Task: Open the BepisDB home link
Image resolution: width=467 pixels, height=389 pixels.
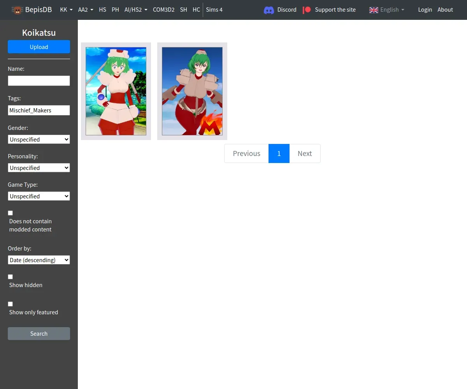Action: click(32, 10)
